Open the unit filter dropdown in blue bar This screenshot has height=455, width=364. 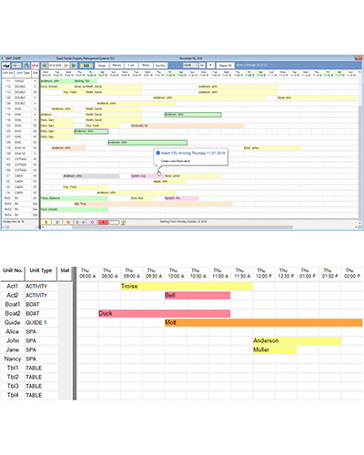190,66
